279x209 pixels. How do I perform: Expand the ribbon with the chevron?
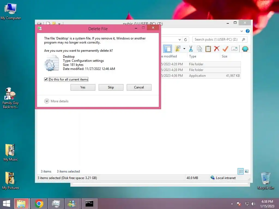tap(241, 31)
